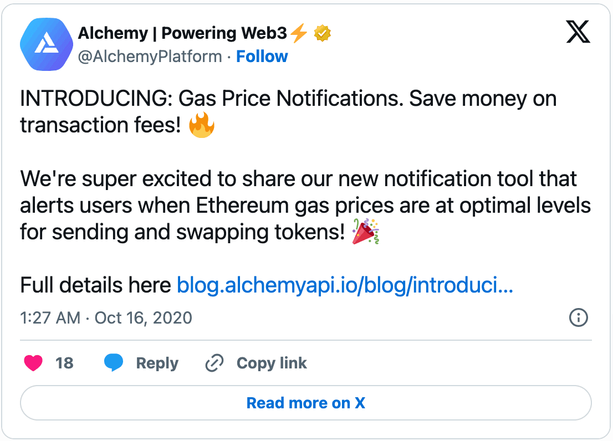Select the blue Reply speech bubble icon
The image size is (613, 441).
pyautogui.click(x=115, y=363)
